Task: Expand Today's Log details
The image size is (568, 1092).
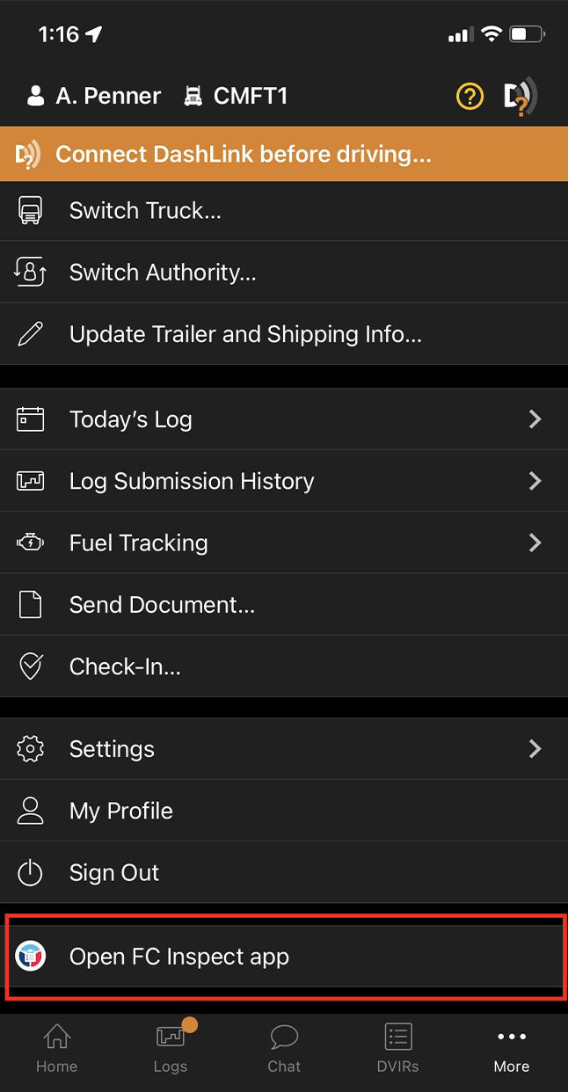Action: pyautogui.click(x=535, y=419)
